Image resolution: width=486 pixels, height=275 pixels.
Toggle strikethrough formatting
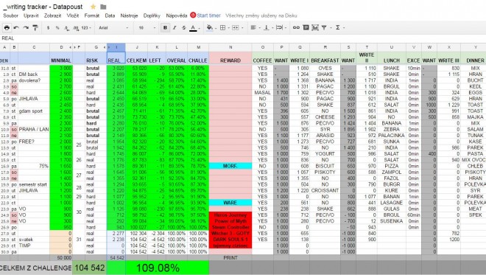pyautogui.click(x=184, y=27)
